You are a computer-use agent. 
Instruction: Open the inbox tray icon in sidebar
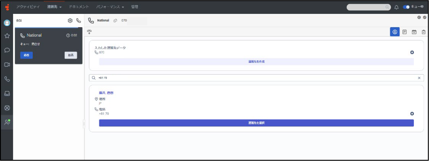[x=7, y=93]
